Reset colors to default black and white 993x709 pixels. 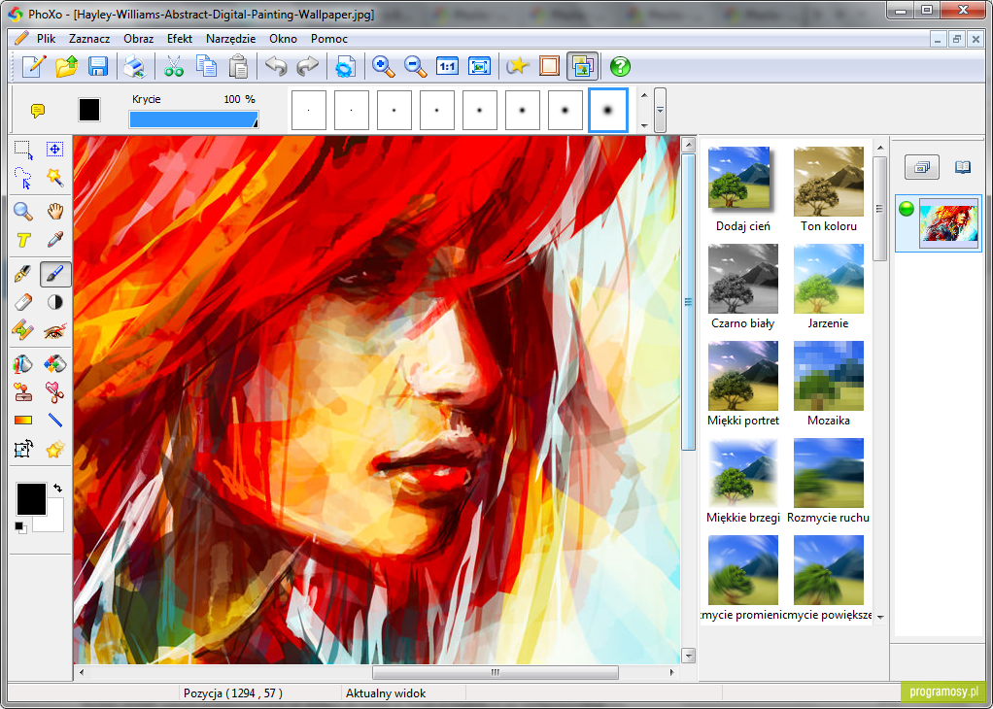point(21,527)
